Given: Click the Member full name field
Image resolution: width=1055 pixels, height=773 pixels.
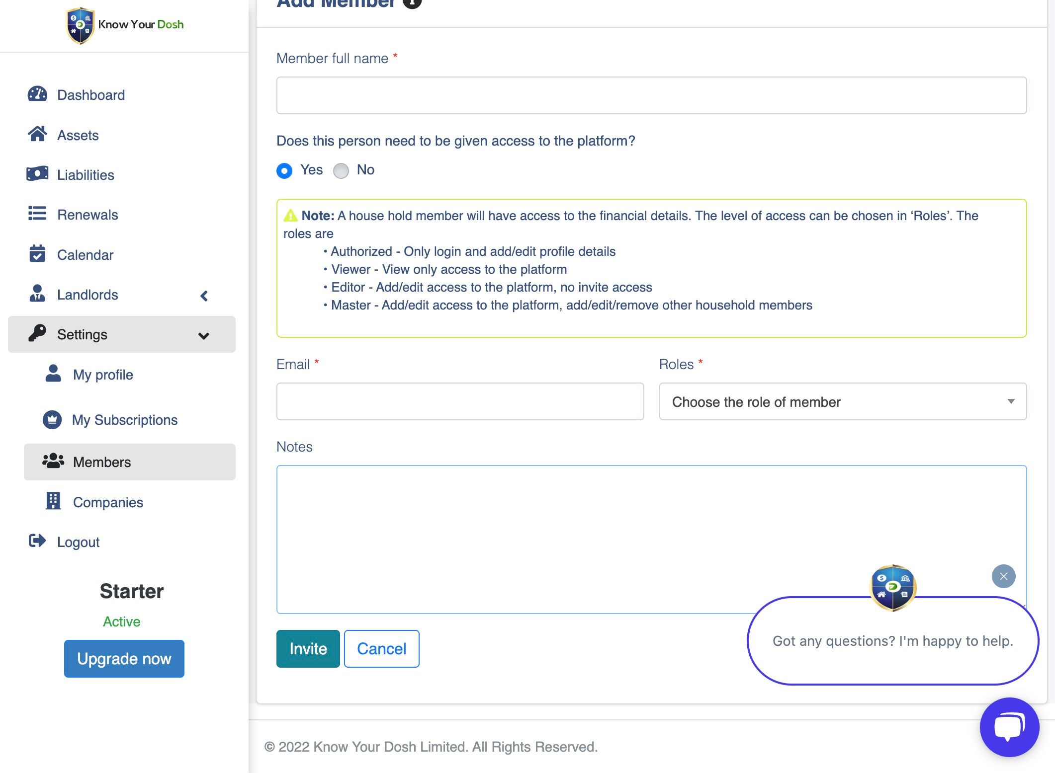Looking at the screenshot, I should (651, 95).
